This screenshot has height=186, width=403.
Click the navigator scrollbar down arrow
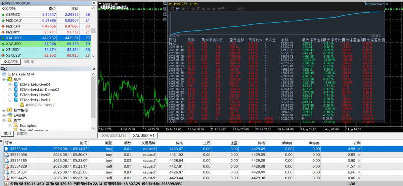click(x=93, y=129)
